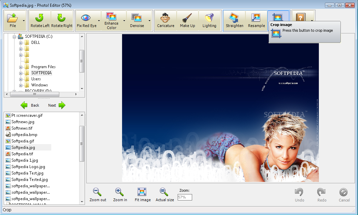The height and width of the screenshot is (215, 358).
Task: Expand the Fix Red Eye dropdown arrow
Action: [x=99, y=21]
